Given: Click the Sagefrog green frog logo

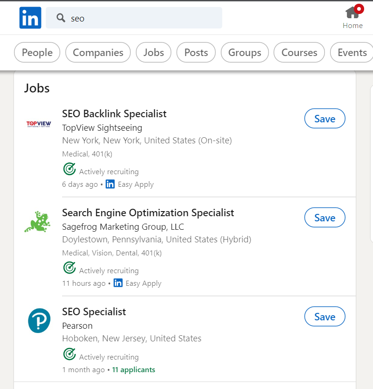Looking at the screenshot, I should [38, 221].
